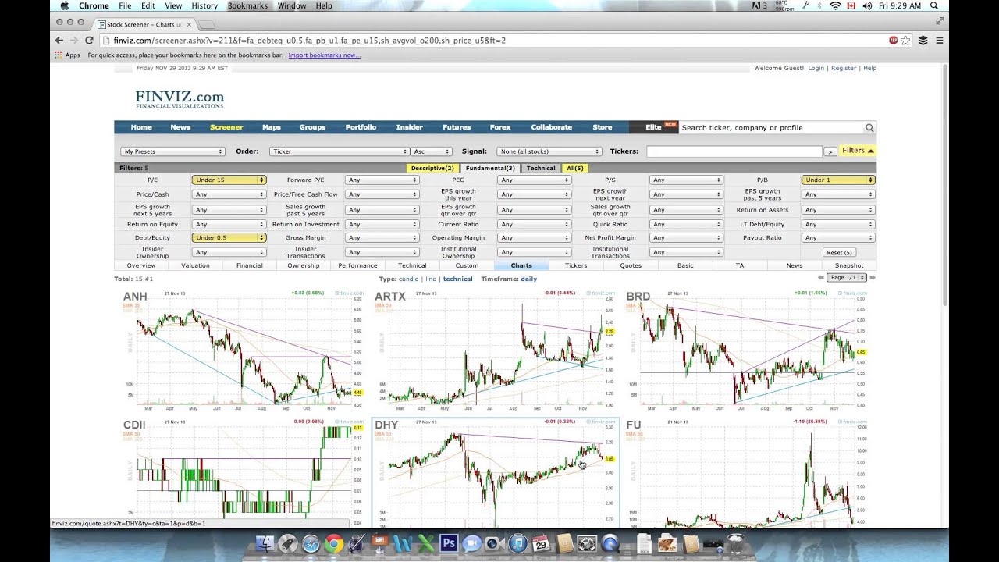The height and width of the screenshot is (562, 999).
Task: Open Photoshop from the Dock
Action: (449, 543)
